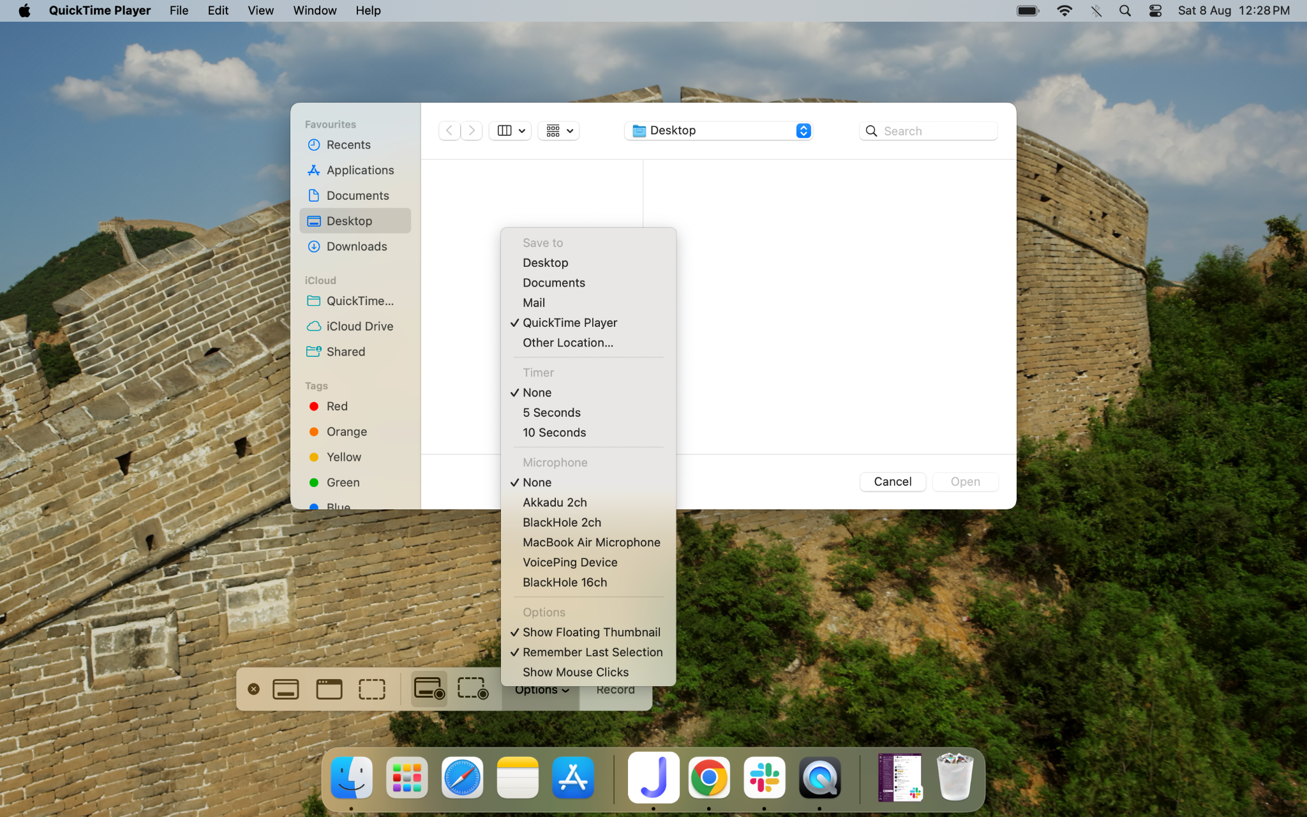Click the Applications icon in sidebar
Image resolution: width=1307 pixels, height=817 pixels.
313,170
